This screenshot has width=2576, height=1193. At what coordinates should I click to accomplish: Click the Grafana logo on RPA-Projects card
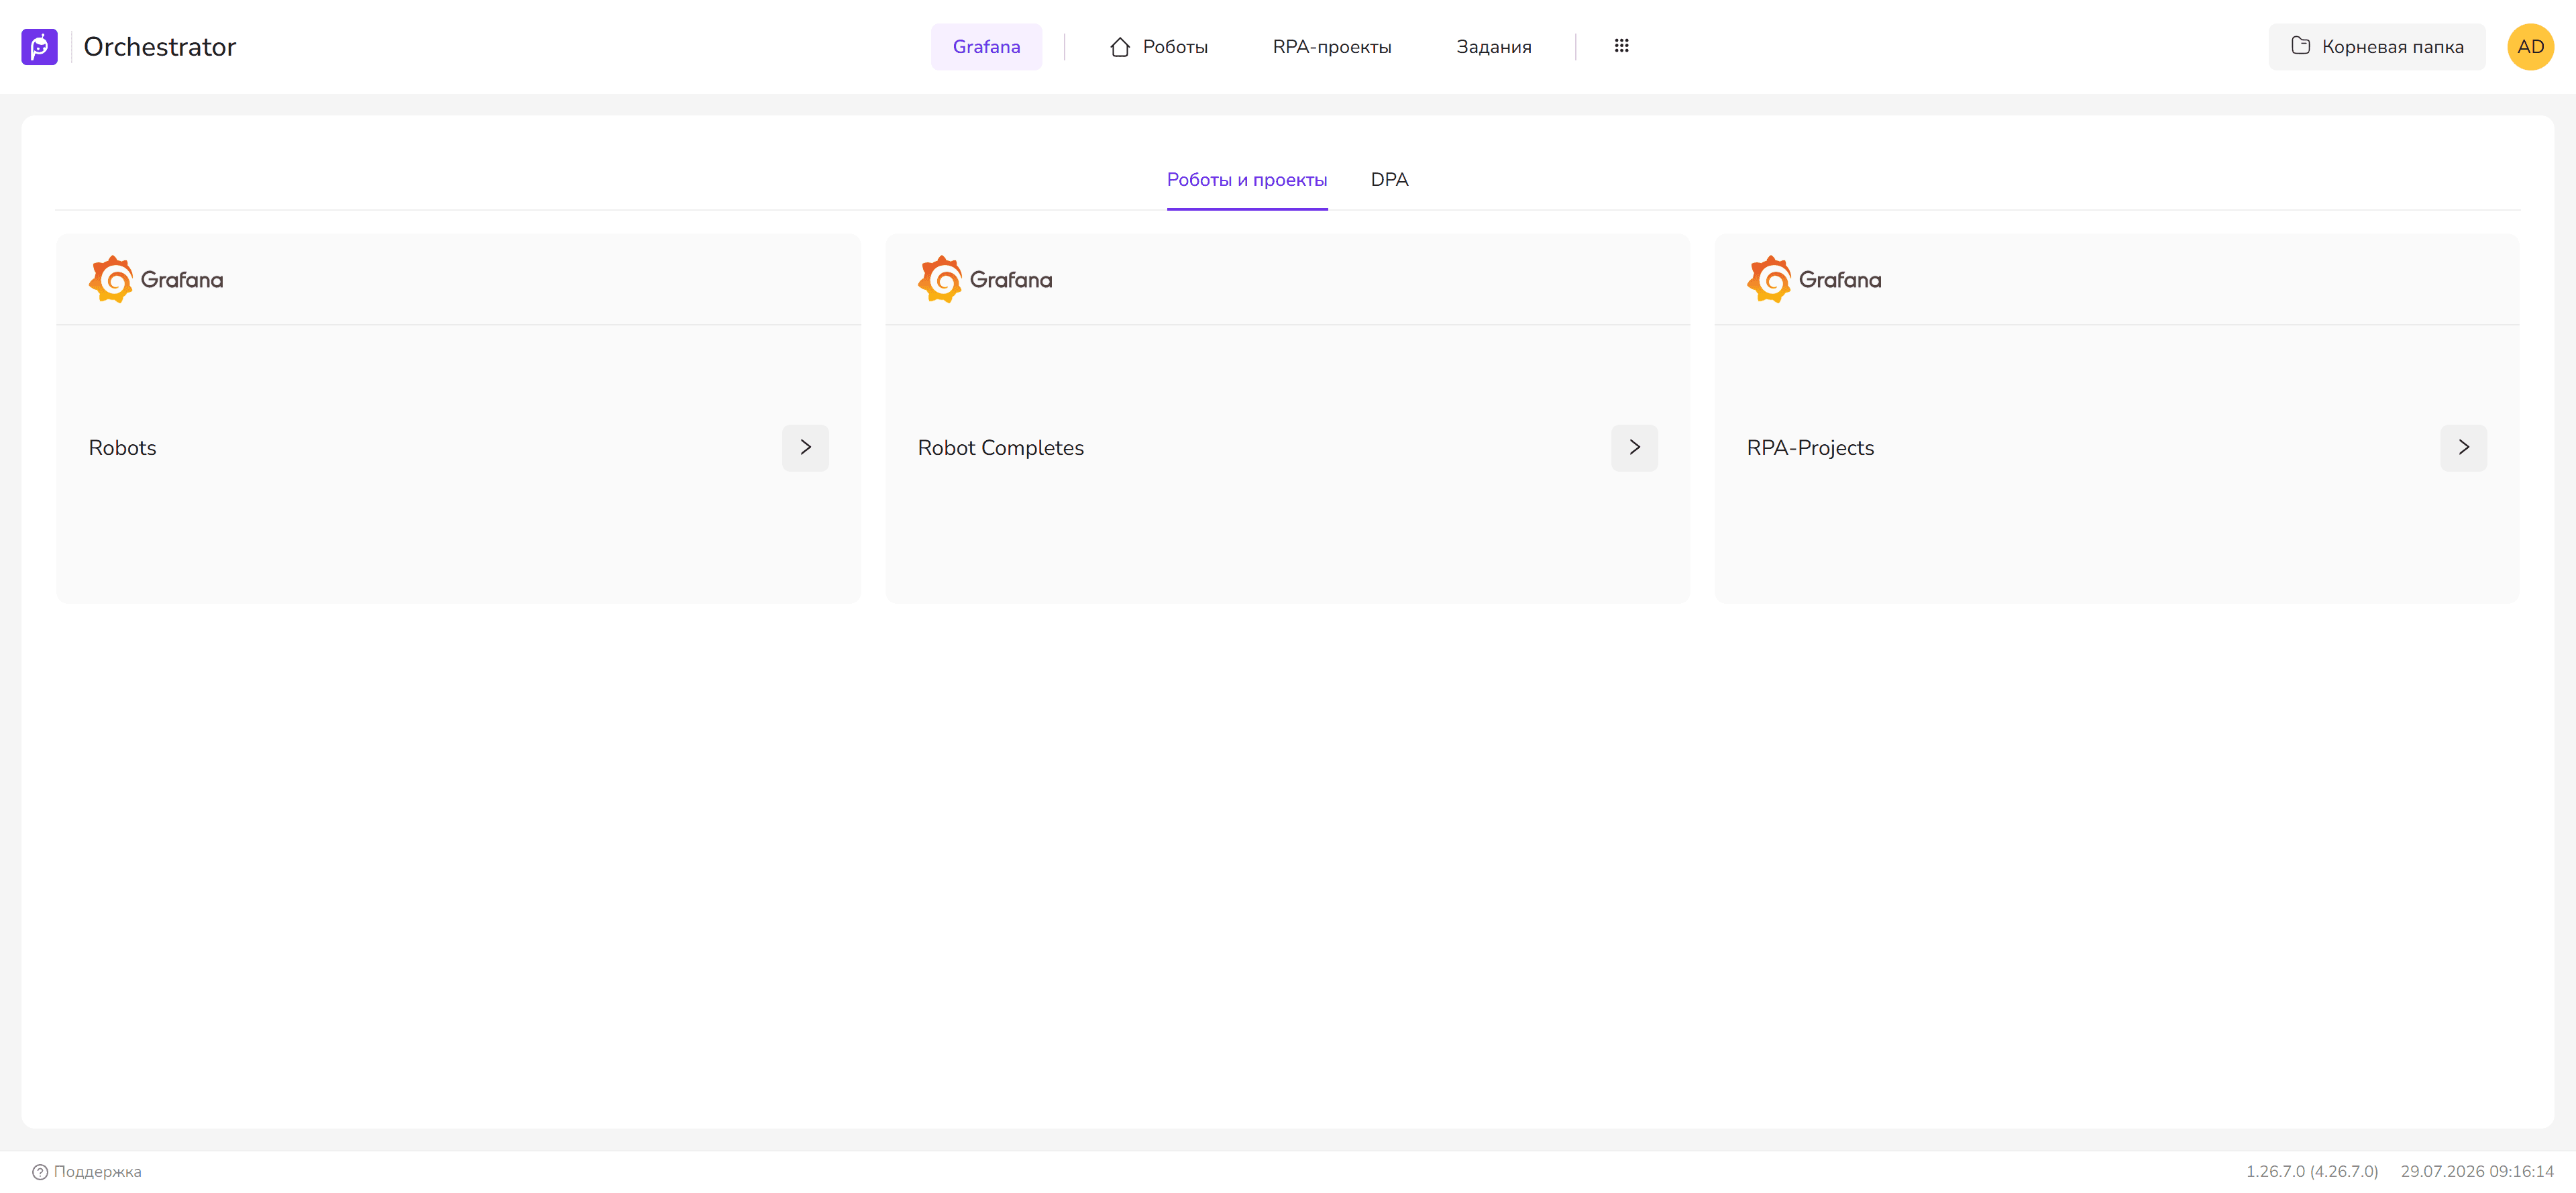tap(1814, 279)
